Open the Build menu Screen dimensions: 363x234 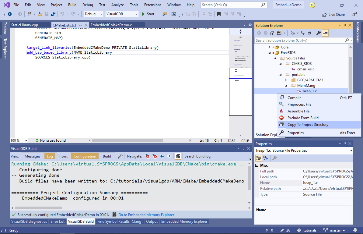[x=72, y=5]
